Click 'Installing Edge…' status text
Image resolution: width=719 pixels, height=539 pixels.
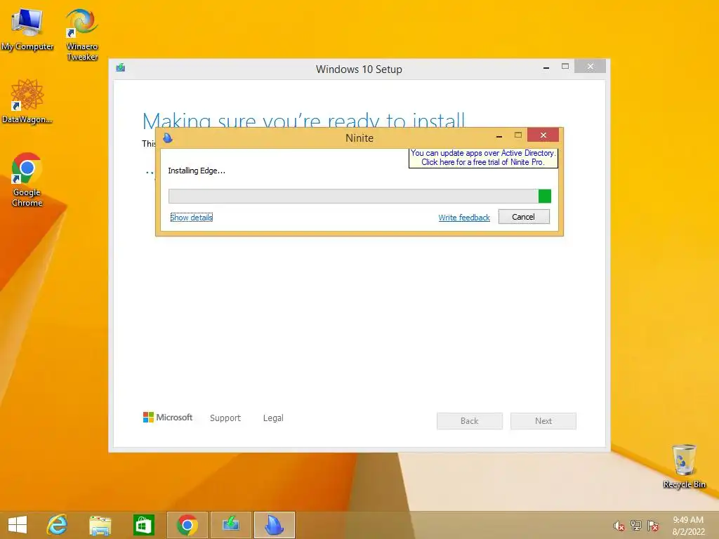[197, 171]
